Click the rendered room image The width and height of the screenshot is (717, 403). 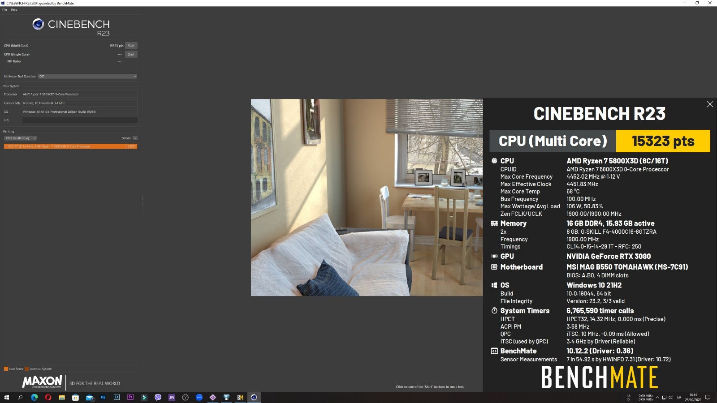(x=367, y=197)
